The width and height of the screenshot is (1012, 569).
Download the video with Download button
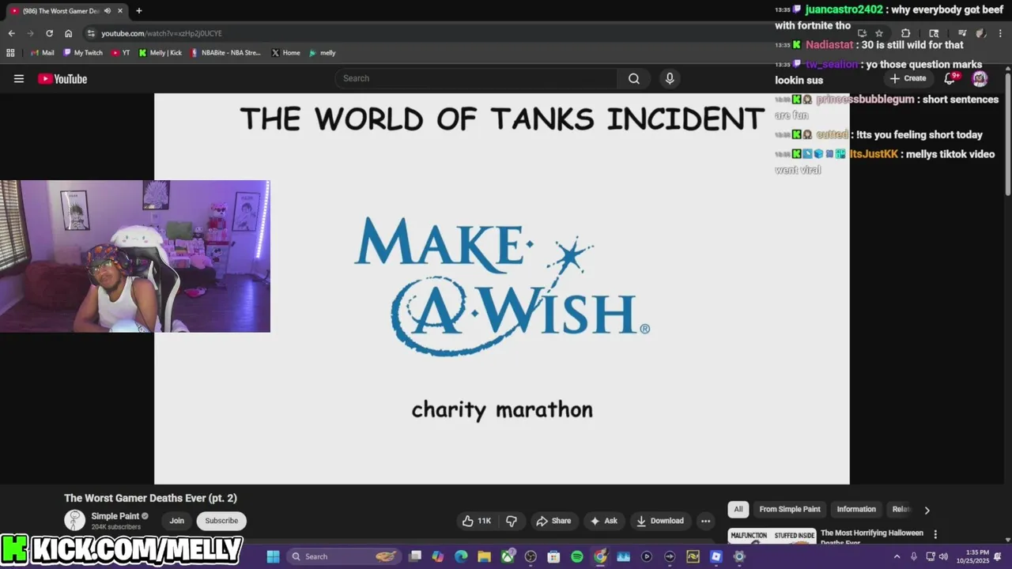click(660, 521)
